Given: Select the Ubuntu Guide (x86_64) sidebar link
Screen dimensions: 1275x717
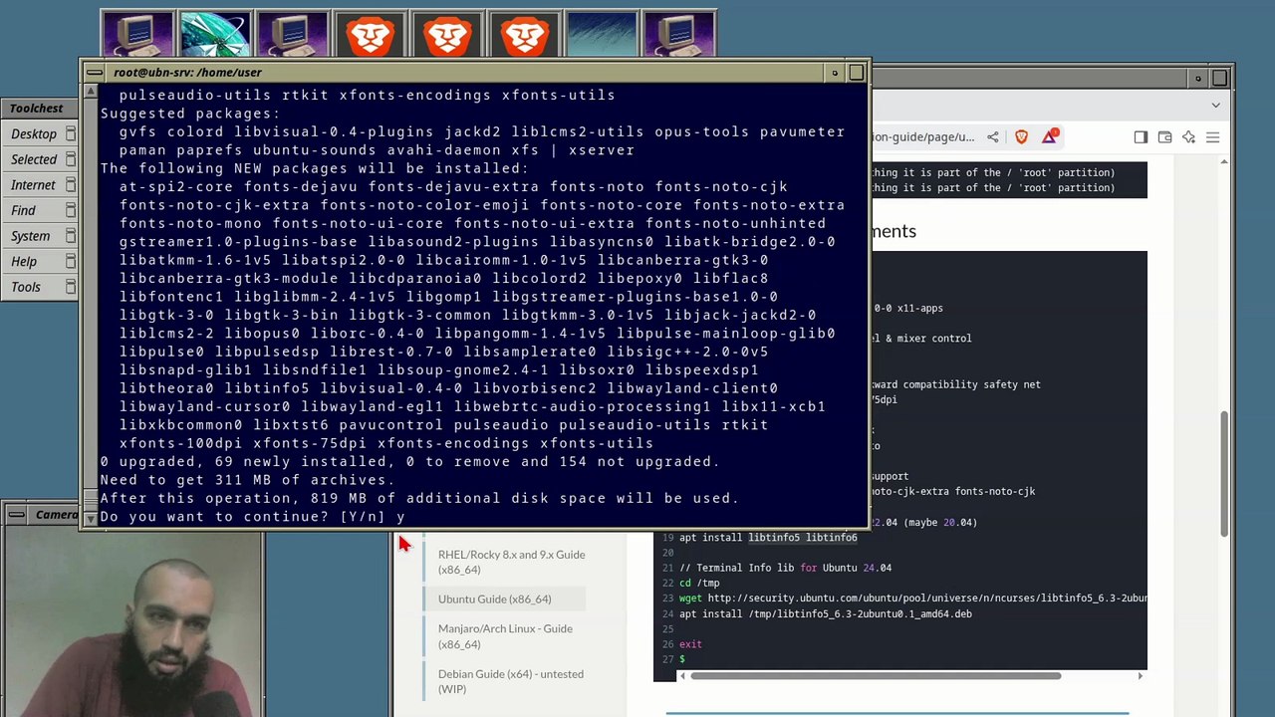Looking at the screenshot, I should (x=494, y=598).
